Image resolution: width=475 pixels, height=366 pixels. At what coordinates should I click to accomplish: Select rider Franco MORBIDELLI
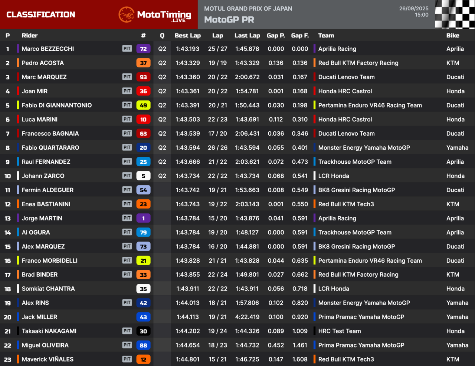50,260
